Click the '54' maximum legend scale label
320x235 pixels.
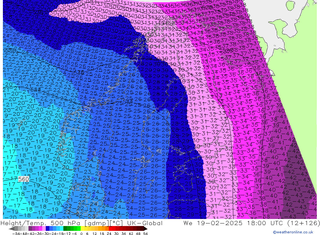(145, 234)
